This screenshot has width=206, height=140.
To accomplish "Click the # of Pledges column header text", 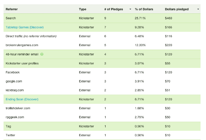I will tap(114, 9).
